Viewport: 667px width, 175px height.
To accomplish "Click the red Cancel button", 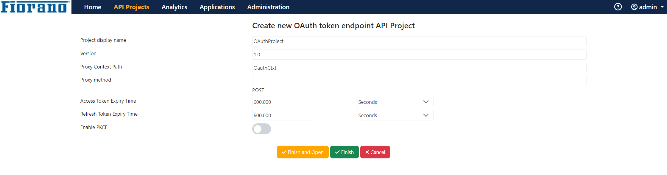I will pos(375,152).
